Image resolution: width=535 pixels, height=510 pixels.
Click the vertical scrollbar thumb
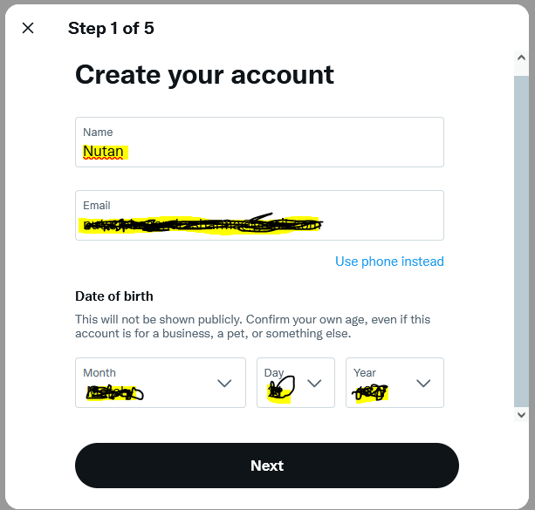click(521, 241)
